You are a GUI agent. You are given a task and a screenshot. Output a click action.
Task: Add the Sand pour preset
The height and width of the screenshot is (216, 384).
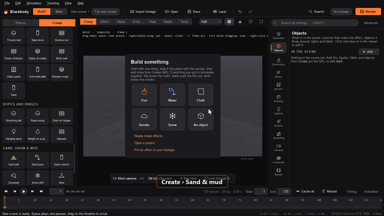[x=38, y=160]
